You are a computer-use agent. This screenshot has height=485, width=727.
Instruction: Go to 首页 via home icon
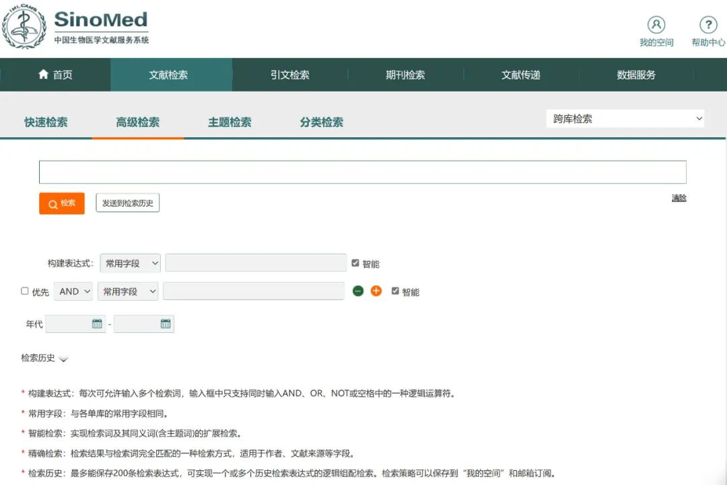pos(44,75)
